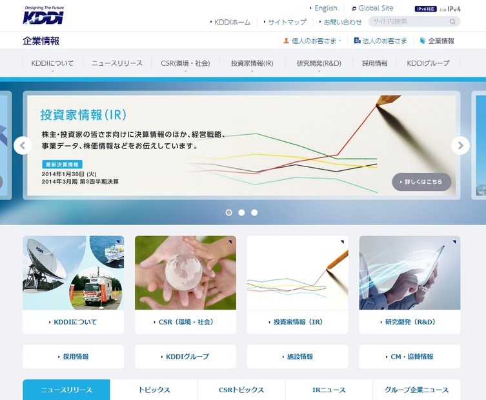
Task: Open the サイトマップ link
Action: [x=287, y=23]
